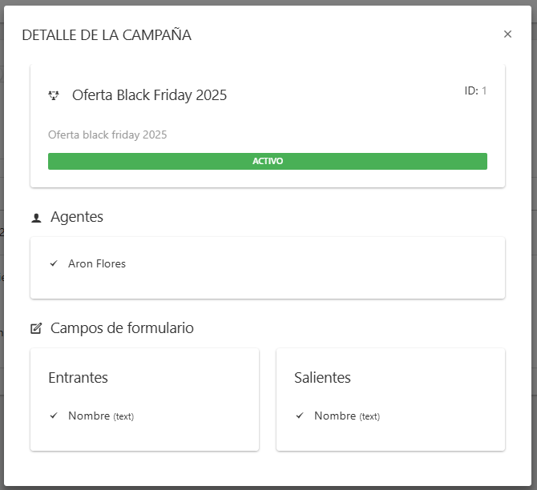Click the Agentes section heading
The image size is (537, 490).
tap(77, 217)
